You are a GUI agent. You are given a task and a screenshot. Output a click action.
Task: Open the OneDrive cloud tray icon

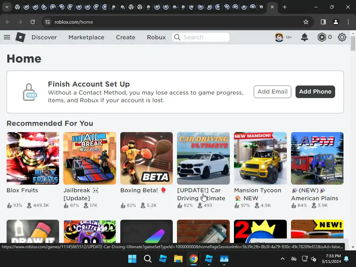(294, 259)
